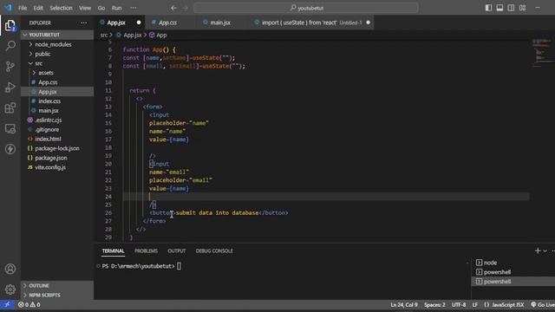Screen dimensions: 555x312
Task: Open vite.config.js in explorer
Action: tap(57, 167)
